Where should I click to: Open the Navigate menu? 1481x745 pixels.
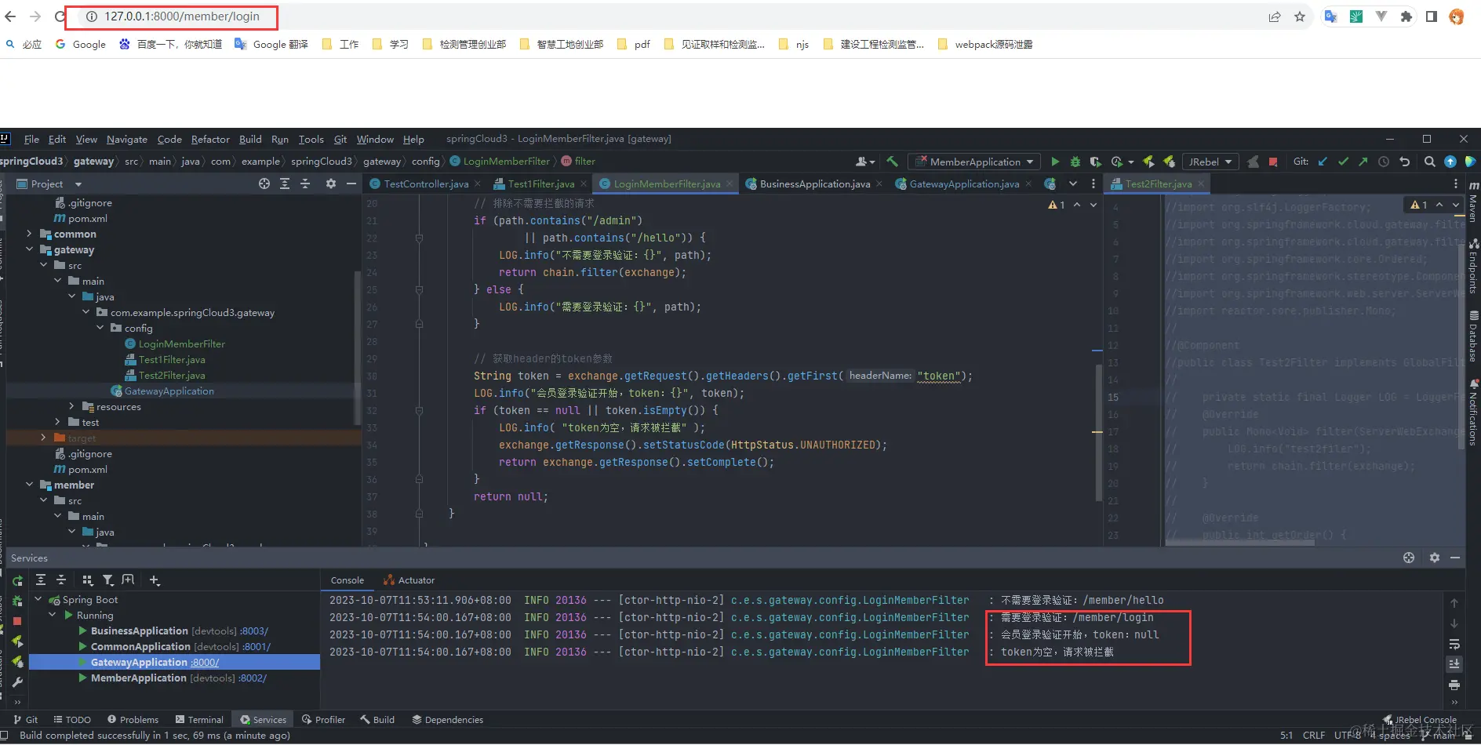[127, 140]
